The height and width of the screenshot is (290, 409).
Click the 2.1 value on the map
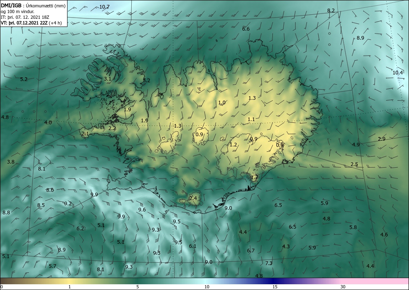tap(85, 134)
